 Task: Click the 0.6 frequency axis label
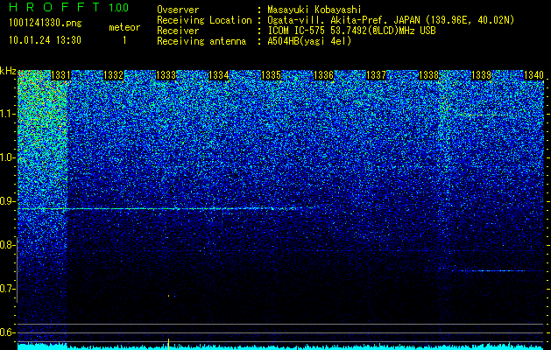point(8,332)
